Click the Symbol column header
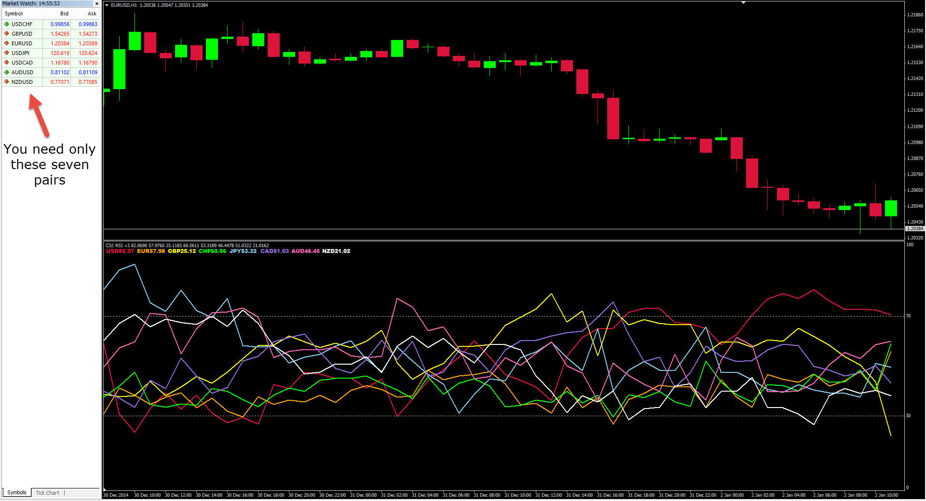 [13, 13]
